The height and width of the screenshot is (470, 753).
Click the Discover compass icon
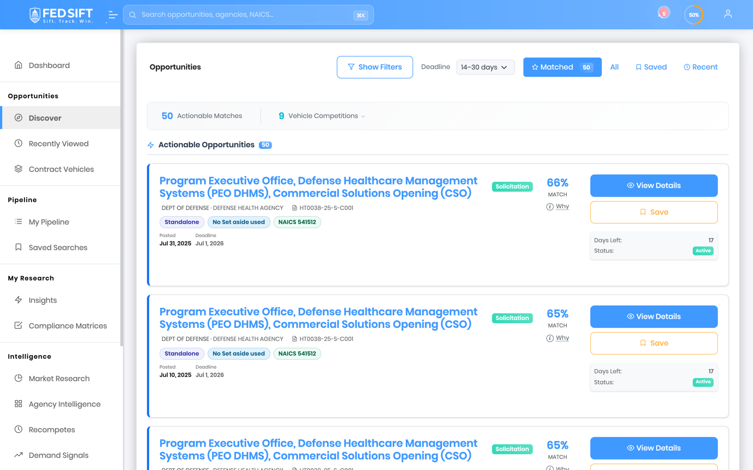18,118
